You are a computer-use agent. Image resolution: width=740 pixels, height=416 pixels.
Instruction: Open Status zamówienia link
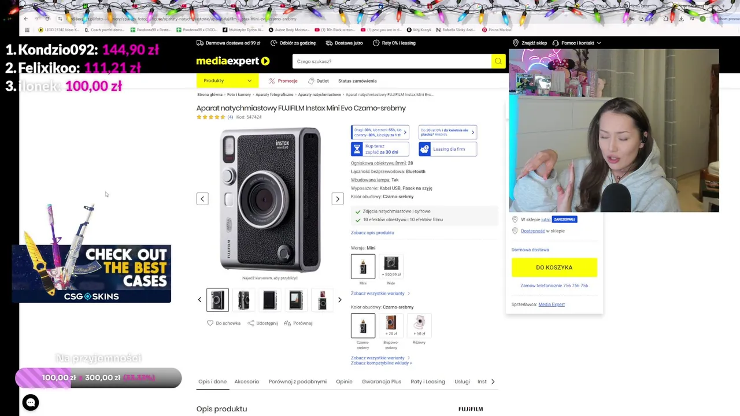[x=357, y=81]
